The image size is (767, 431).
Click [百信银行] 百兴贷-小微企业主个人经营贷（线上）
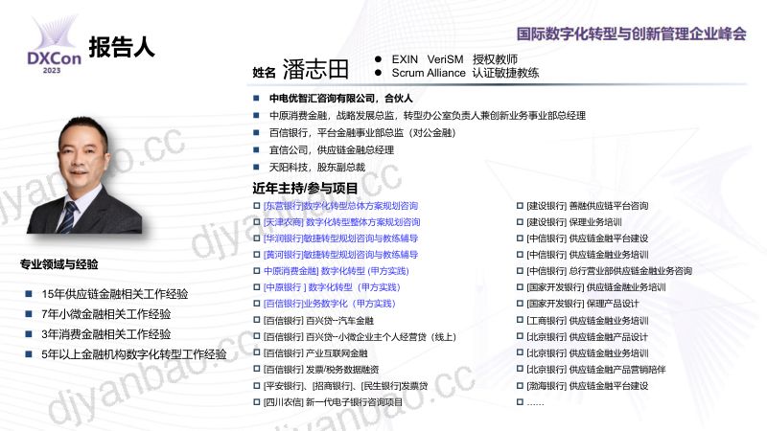click(360, 337)
